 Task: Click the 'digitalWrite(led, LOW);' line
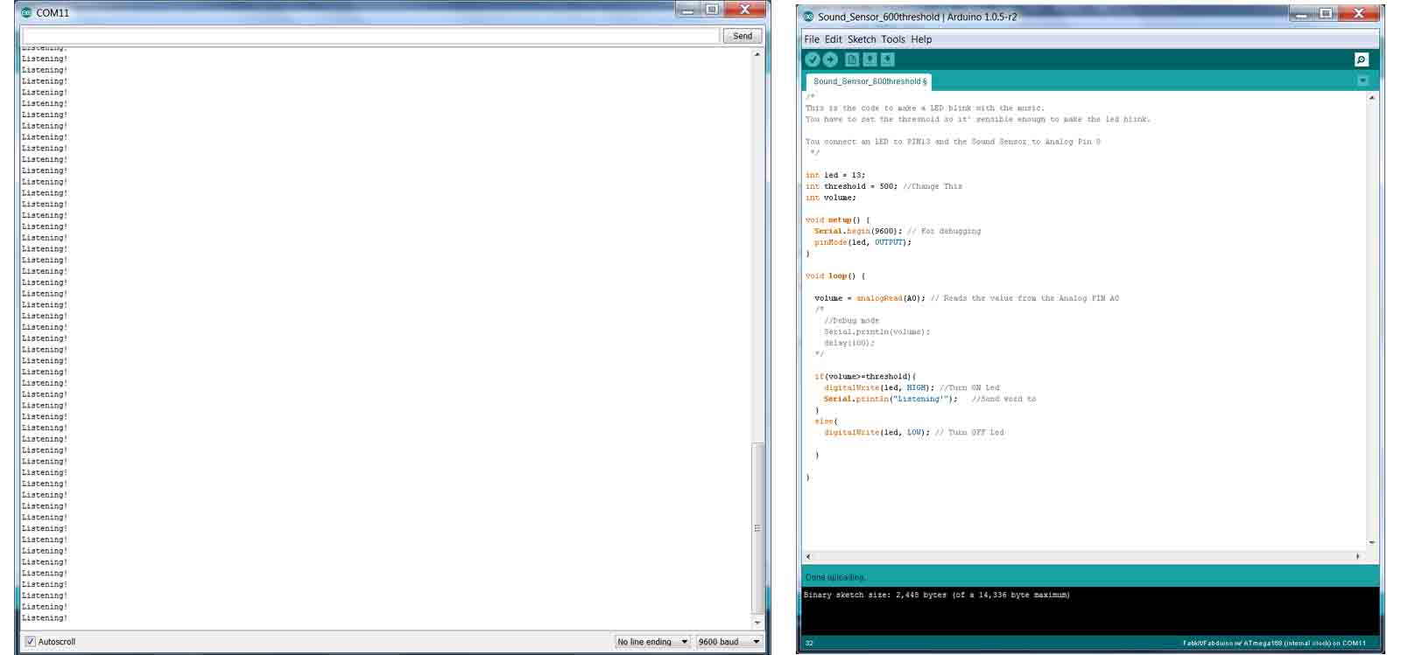click(x=877, y=432)
